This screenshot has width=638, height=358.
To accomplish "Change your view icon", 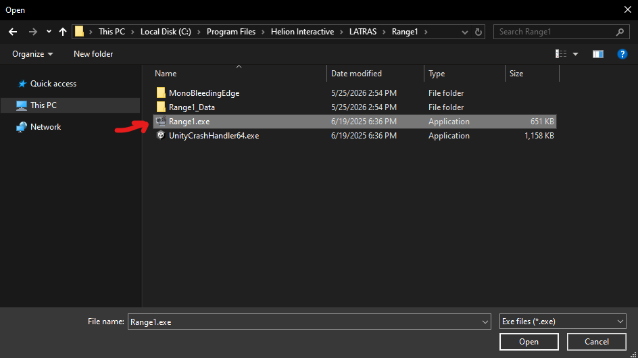I will (x=561, y=54).
